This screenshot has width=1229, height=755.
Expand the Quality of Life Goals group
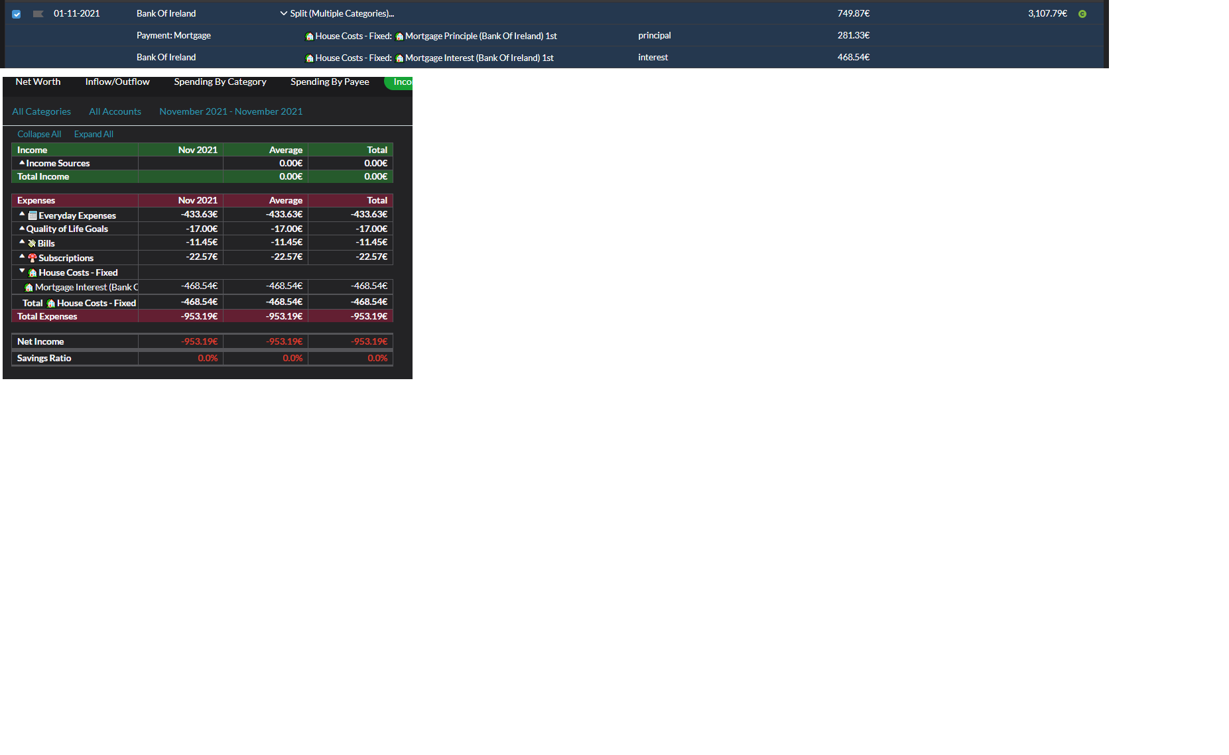coord(22,228)
